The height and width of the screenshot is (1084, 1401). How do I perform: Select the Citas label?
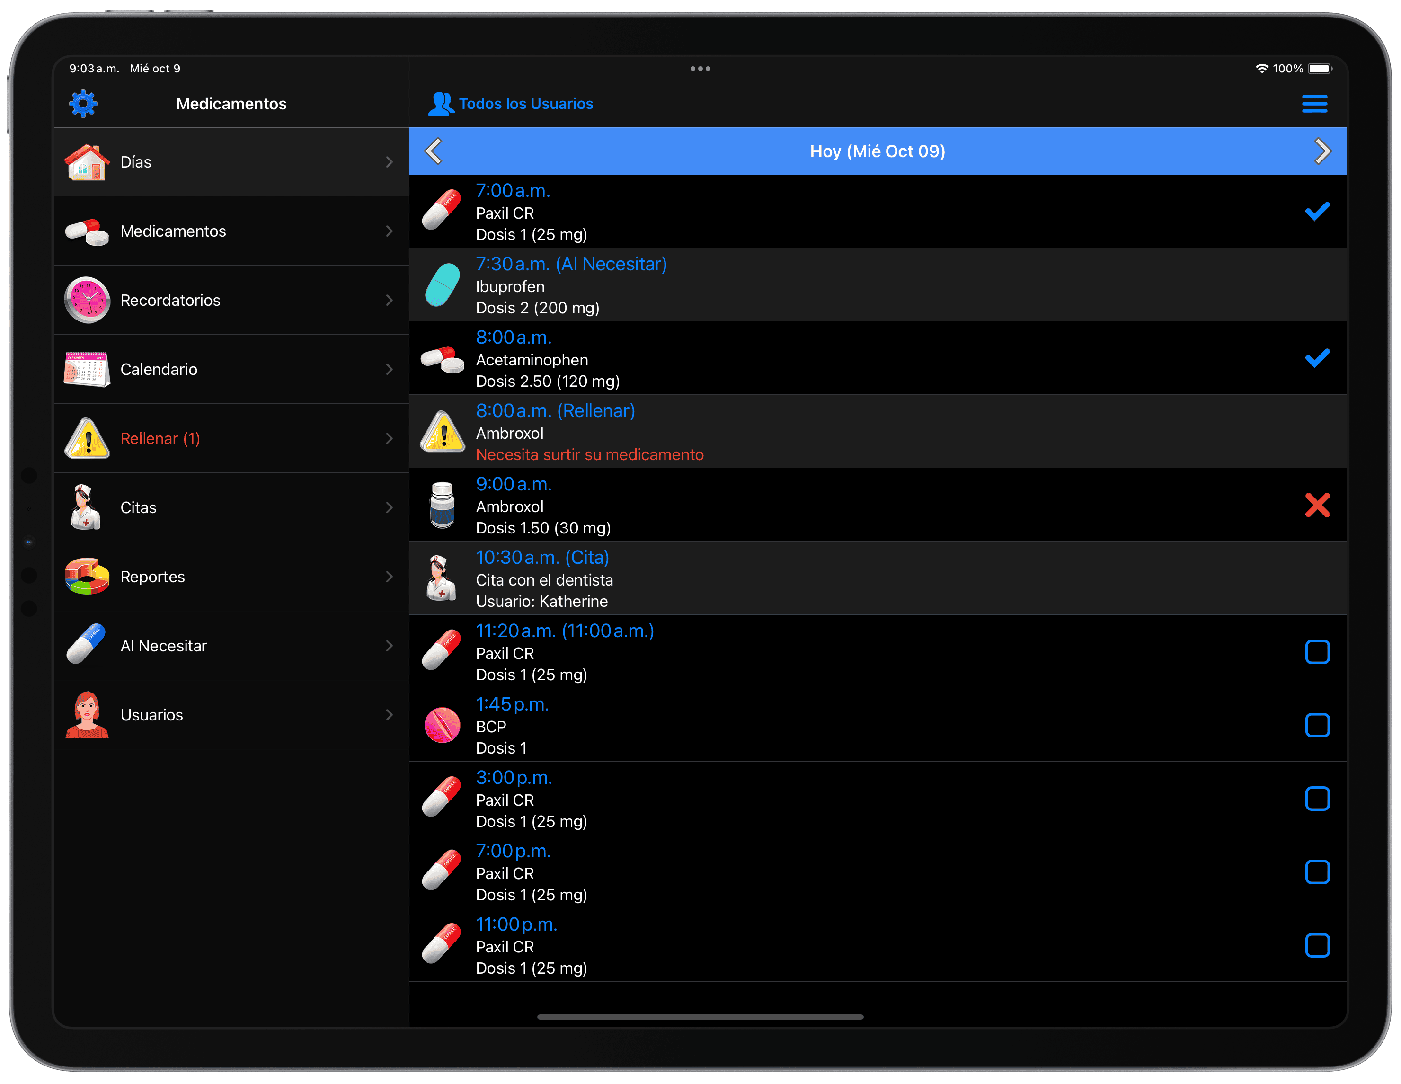[139, 508]
